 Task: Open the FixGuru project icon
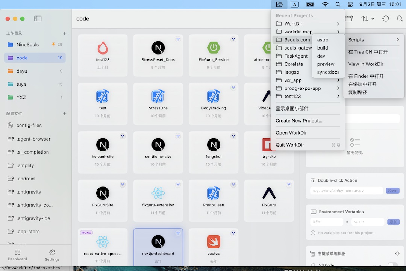[x=269, y=193]
